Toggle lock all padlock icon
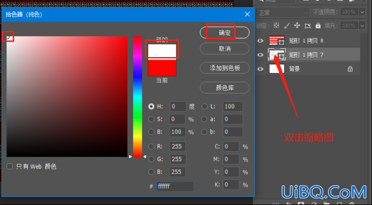The width and height of the screenshot is (372, 205). click(318, 26)
